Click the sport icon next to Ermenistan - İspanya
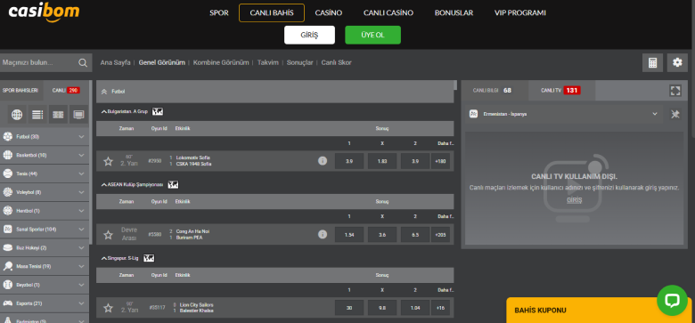The width and height of the screenshot is (695, 323). click(x=473, y=114)
